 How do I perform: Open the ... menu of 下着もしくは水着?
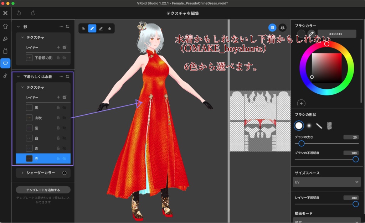coord(61,77)
